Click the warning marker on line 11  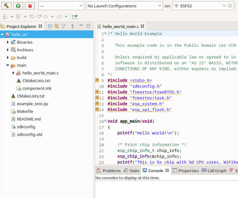[x=97, y=92]
